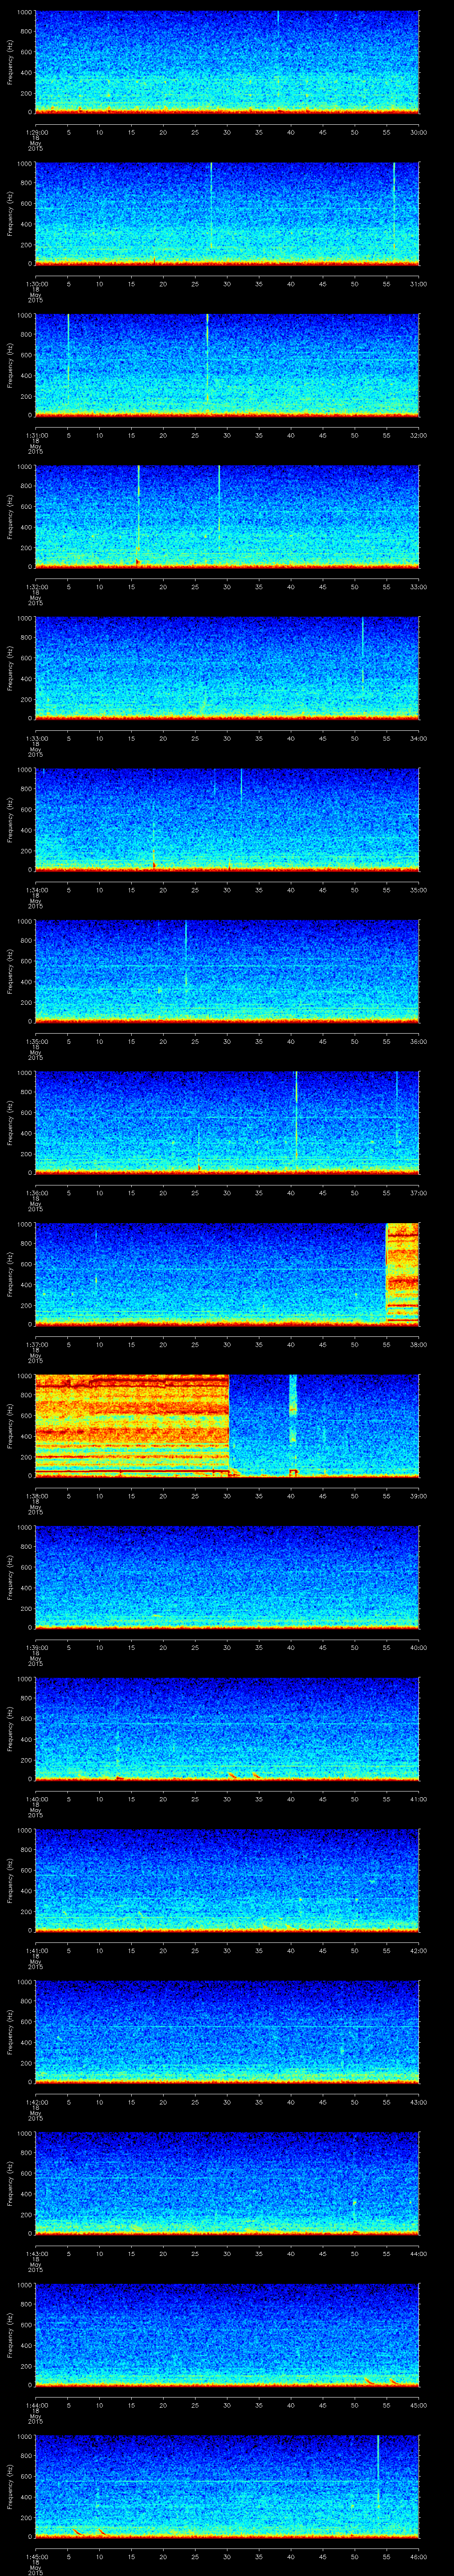Open the spectrogram starting at 1:29:00
Image resolution: width=454 pixels, height=2576 pixels.
(227, 63)
